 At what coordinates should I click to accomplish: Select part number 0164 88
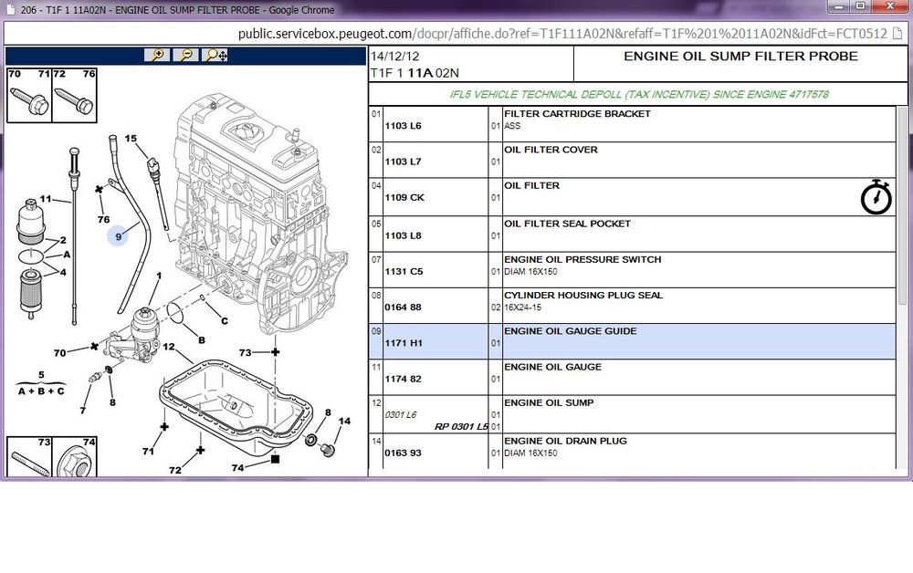(x=403, y=307)
